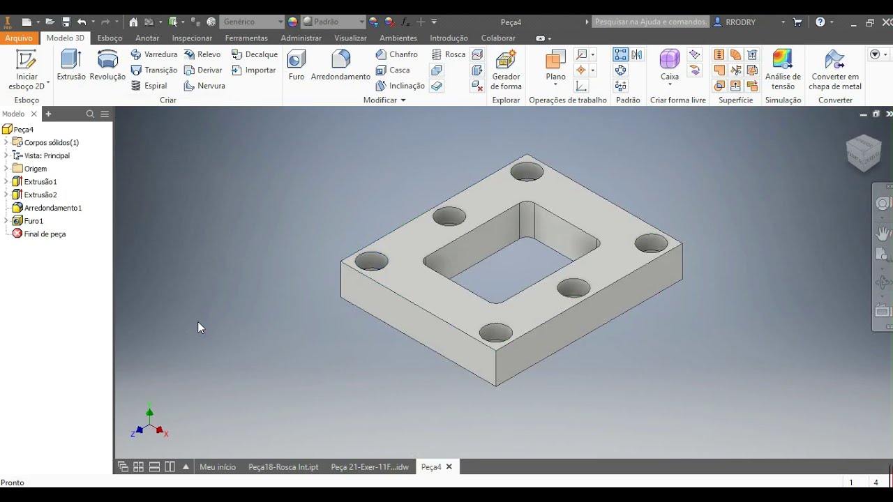Click the ViewCube in the viewport
893x502 pixels.
pos(864,152)
